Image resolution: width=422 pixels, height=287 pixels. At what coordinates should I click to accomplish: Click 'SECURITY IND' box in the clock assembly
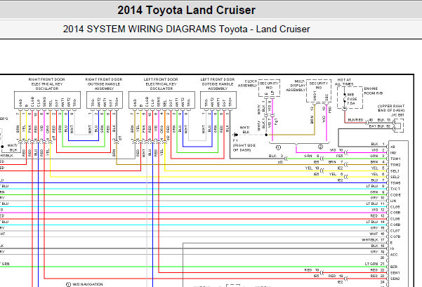coord(269,88)
